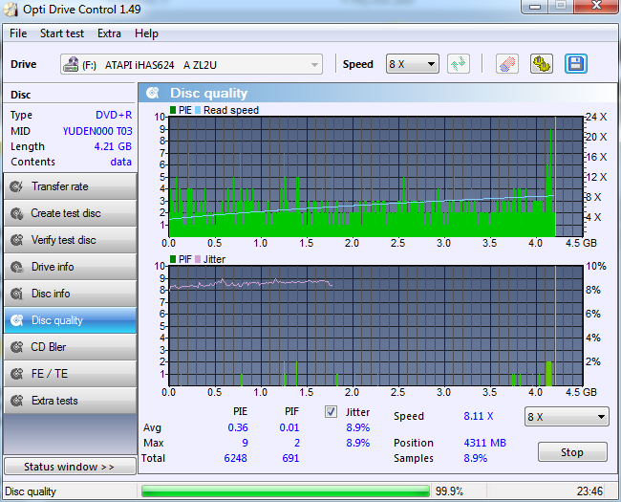Click the drive icon in Drive selector
621x502 pixels.
click(x=72, y=64)
